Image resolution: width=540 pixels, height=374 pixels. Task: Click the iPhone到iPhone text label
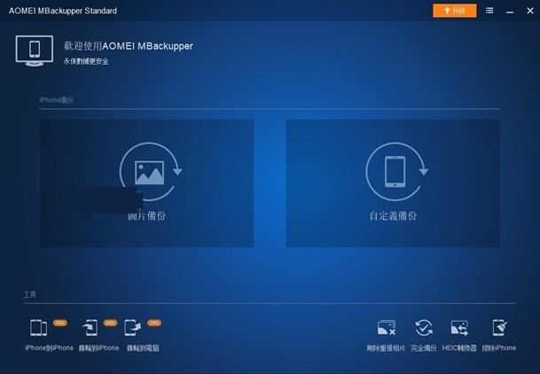(x=50, y=347)
